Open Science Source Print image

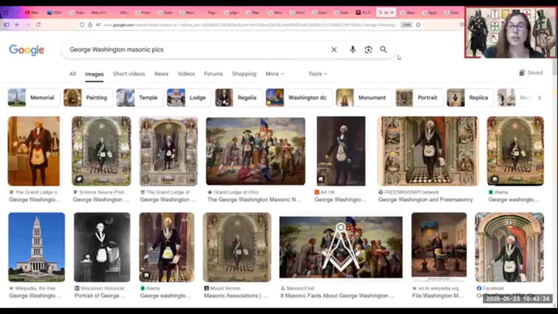tap(101, 151)
